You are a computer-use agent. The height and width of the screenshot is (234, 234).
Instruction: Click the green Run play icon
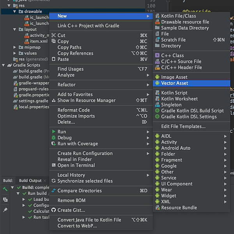click(53, 131)
